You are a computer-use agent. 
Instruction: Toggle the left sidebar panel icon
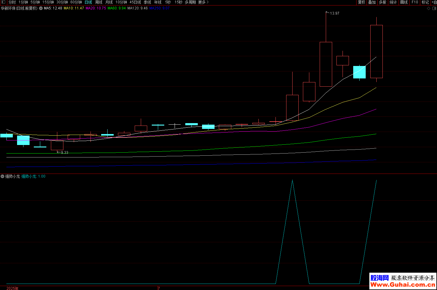[3, 2]
